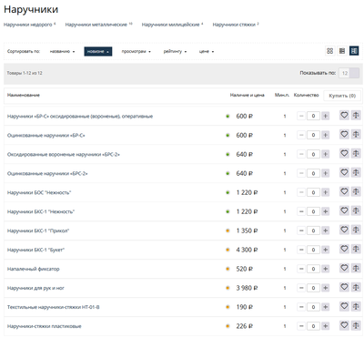Screen dimensions: 364x338
Task: Favorite Наручники для рук и ног
Action: (x=344, y=287)
